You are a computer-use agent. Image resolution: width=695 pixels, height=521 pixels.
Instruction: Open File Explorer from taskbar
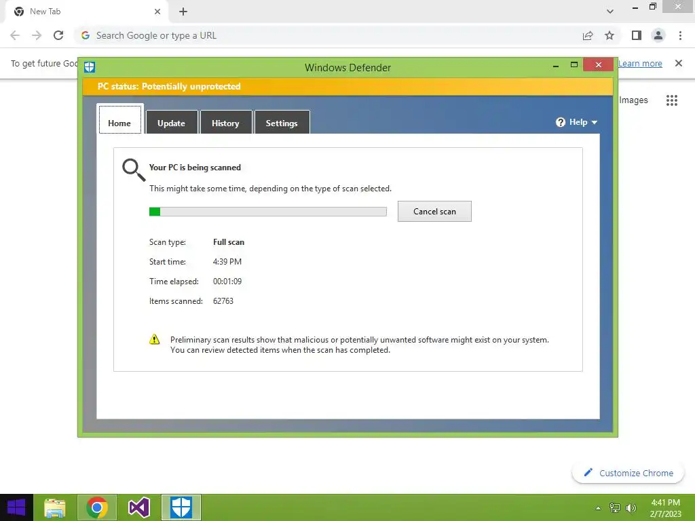(x=55, y=507)
